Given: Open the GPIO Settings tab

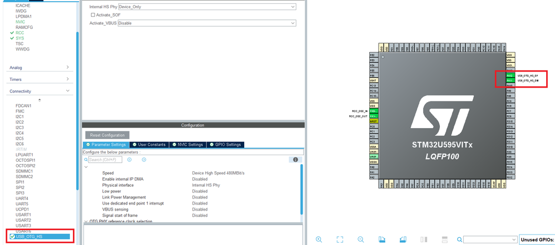Looking at the screenshot, I should [x=225, y=145].
